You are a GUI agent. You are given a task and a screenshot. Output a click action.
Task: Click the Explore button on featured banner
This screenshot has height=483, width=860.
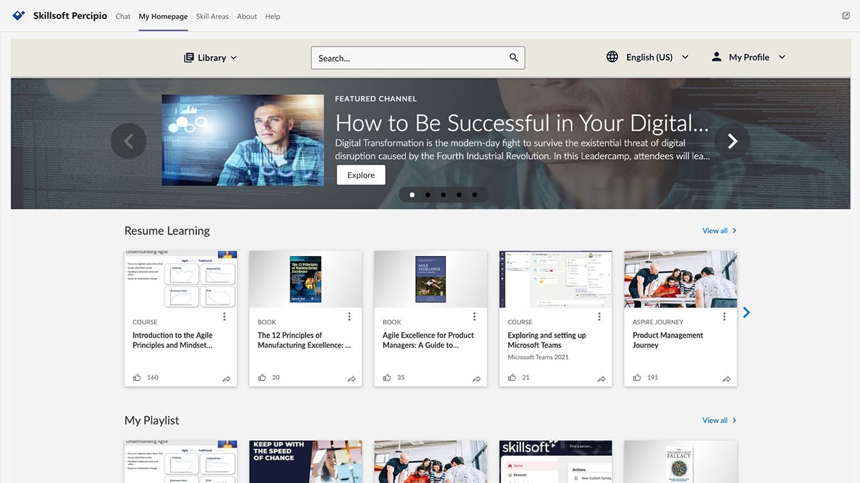coord(361,175)
